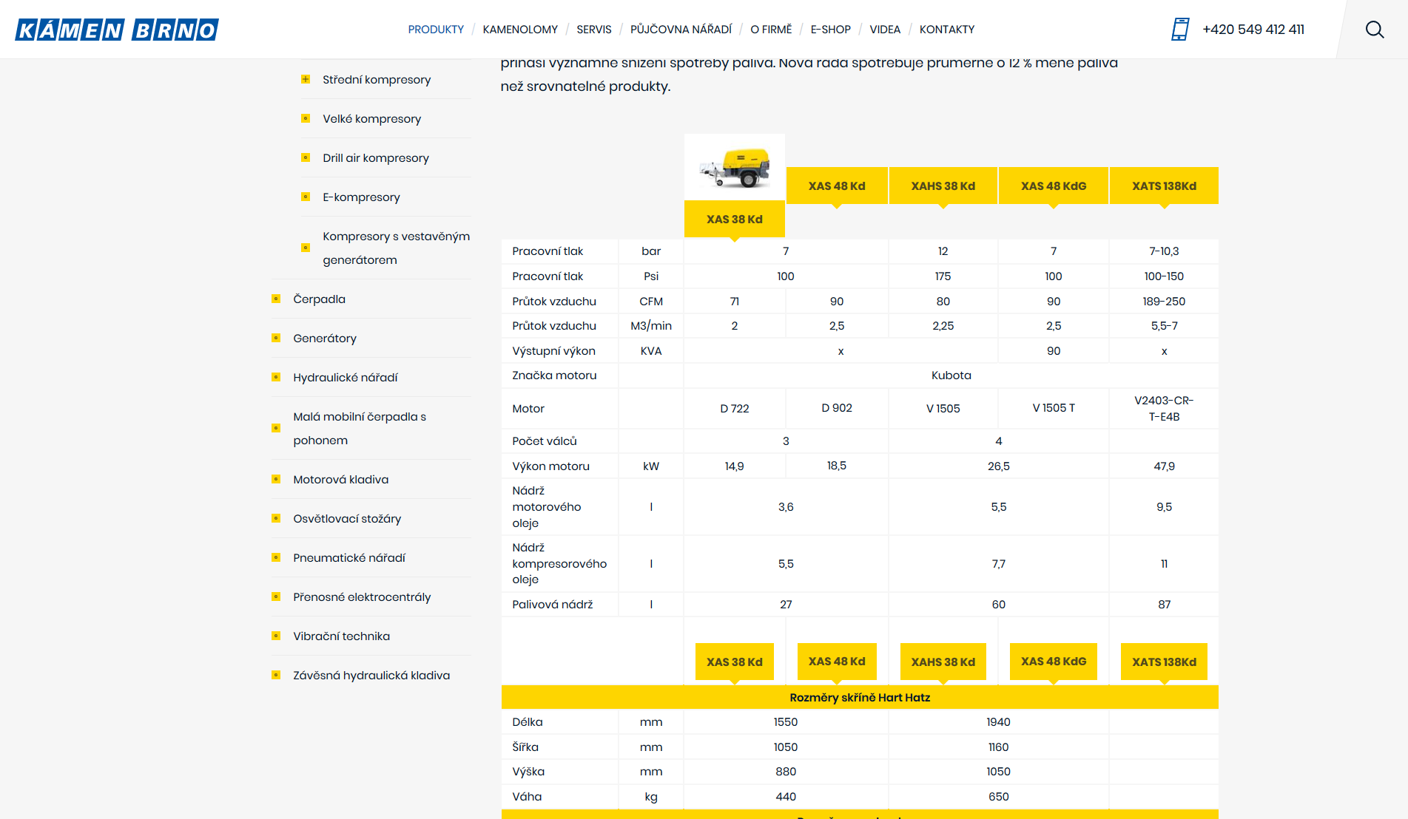The image size is (1408, 819).
Task: Click bullet icon next to Drill air kompresory
Action: [x=306, y=157]
